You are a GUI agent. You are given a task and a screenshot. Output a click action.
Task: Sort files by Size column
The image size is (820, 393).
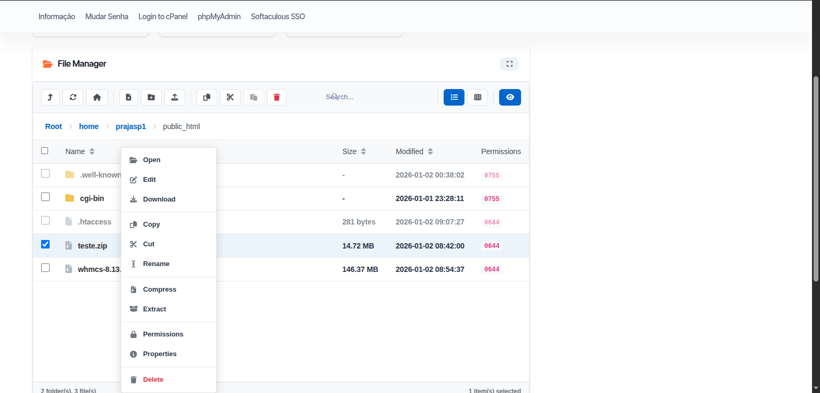(354, 151)
